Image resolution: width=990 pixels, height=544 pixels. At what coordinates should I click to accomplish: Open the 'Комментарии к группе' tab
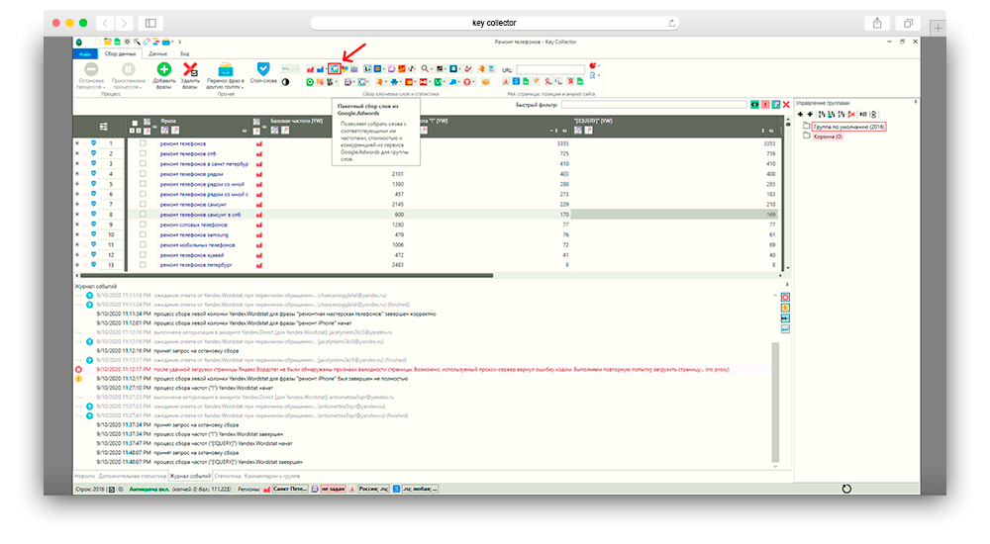point(272,476)
